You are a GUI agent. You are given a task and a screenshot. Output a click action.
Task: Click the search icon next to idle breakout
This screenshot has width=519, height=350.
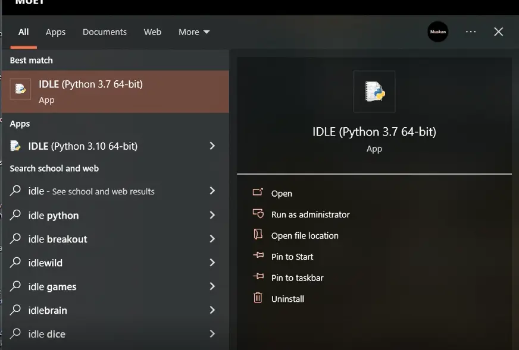point(15,239)
